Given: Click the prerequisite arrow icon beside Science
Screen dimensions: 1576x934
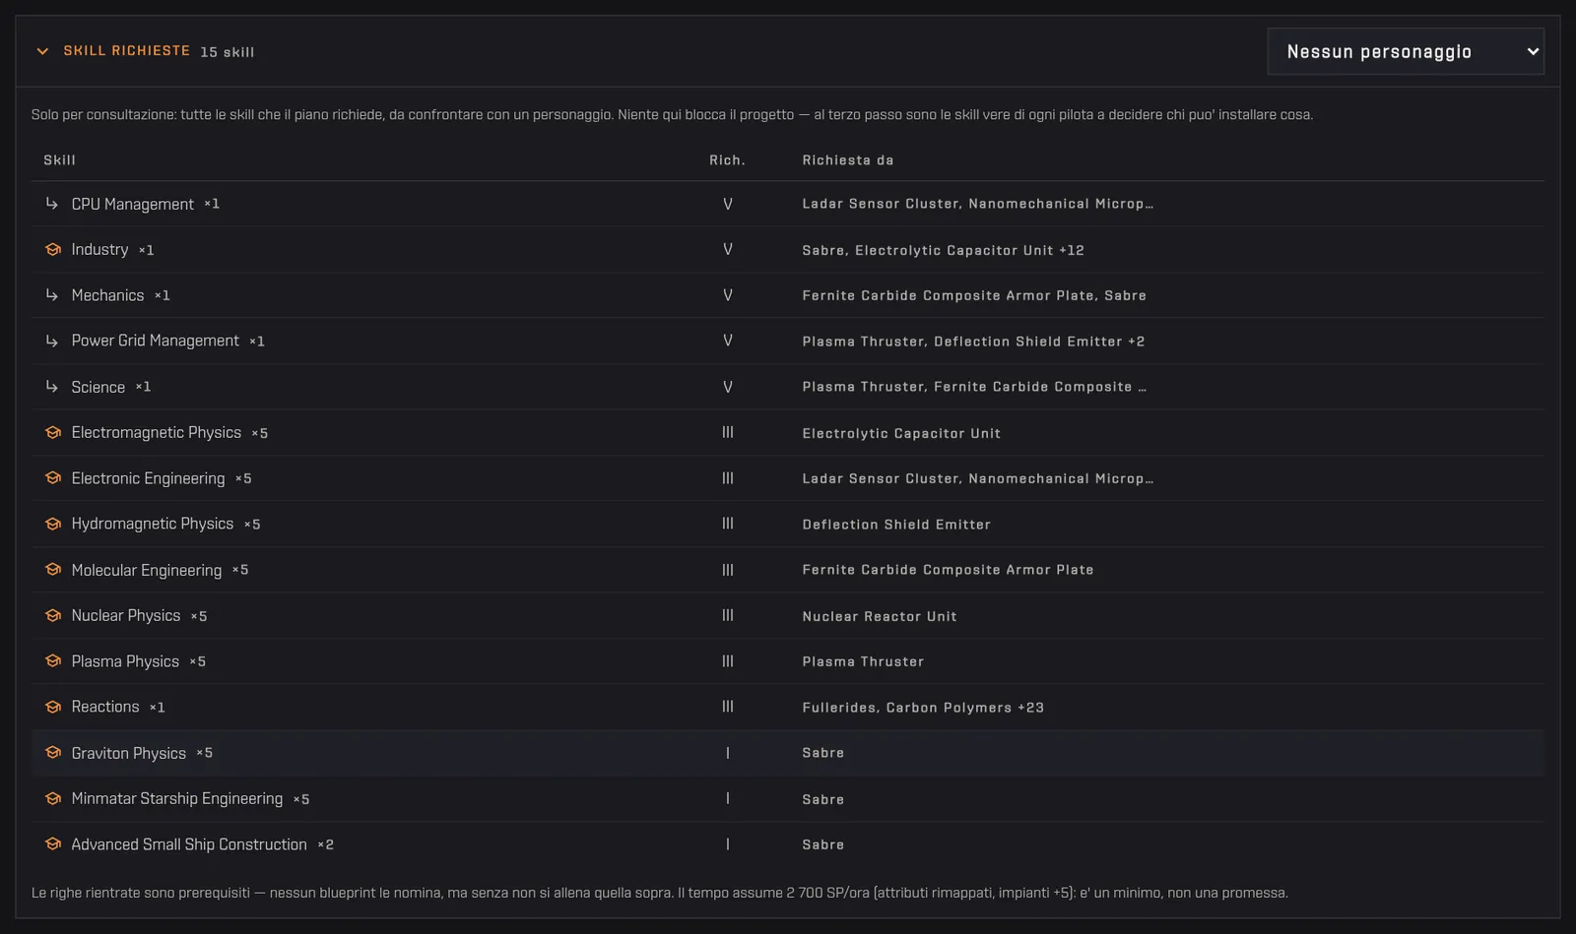Looking at the screenshot, I should [52, 387].
